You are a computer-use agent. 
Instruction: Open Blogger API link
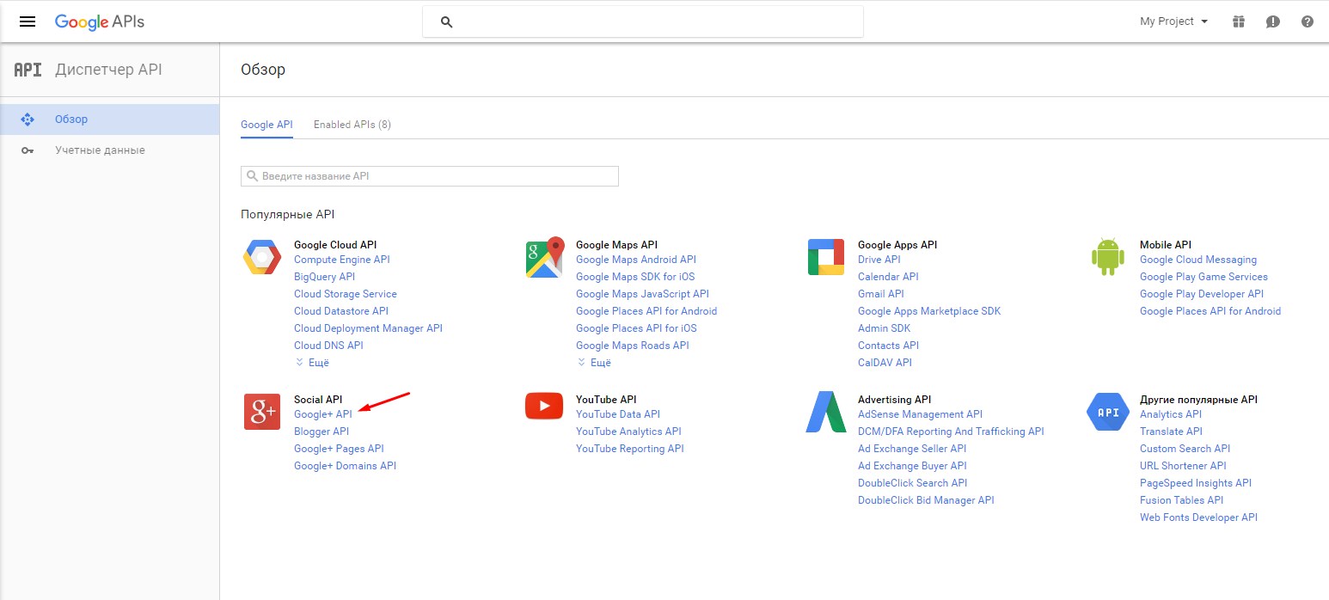tap(322, 432)
